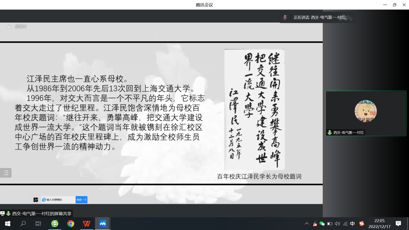Open the notification action center
Image resolution: width=409 pixels, height=230 pixels.
(x=398, y=224)
